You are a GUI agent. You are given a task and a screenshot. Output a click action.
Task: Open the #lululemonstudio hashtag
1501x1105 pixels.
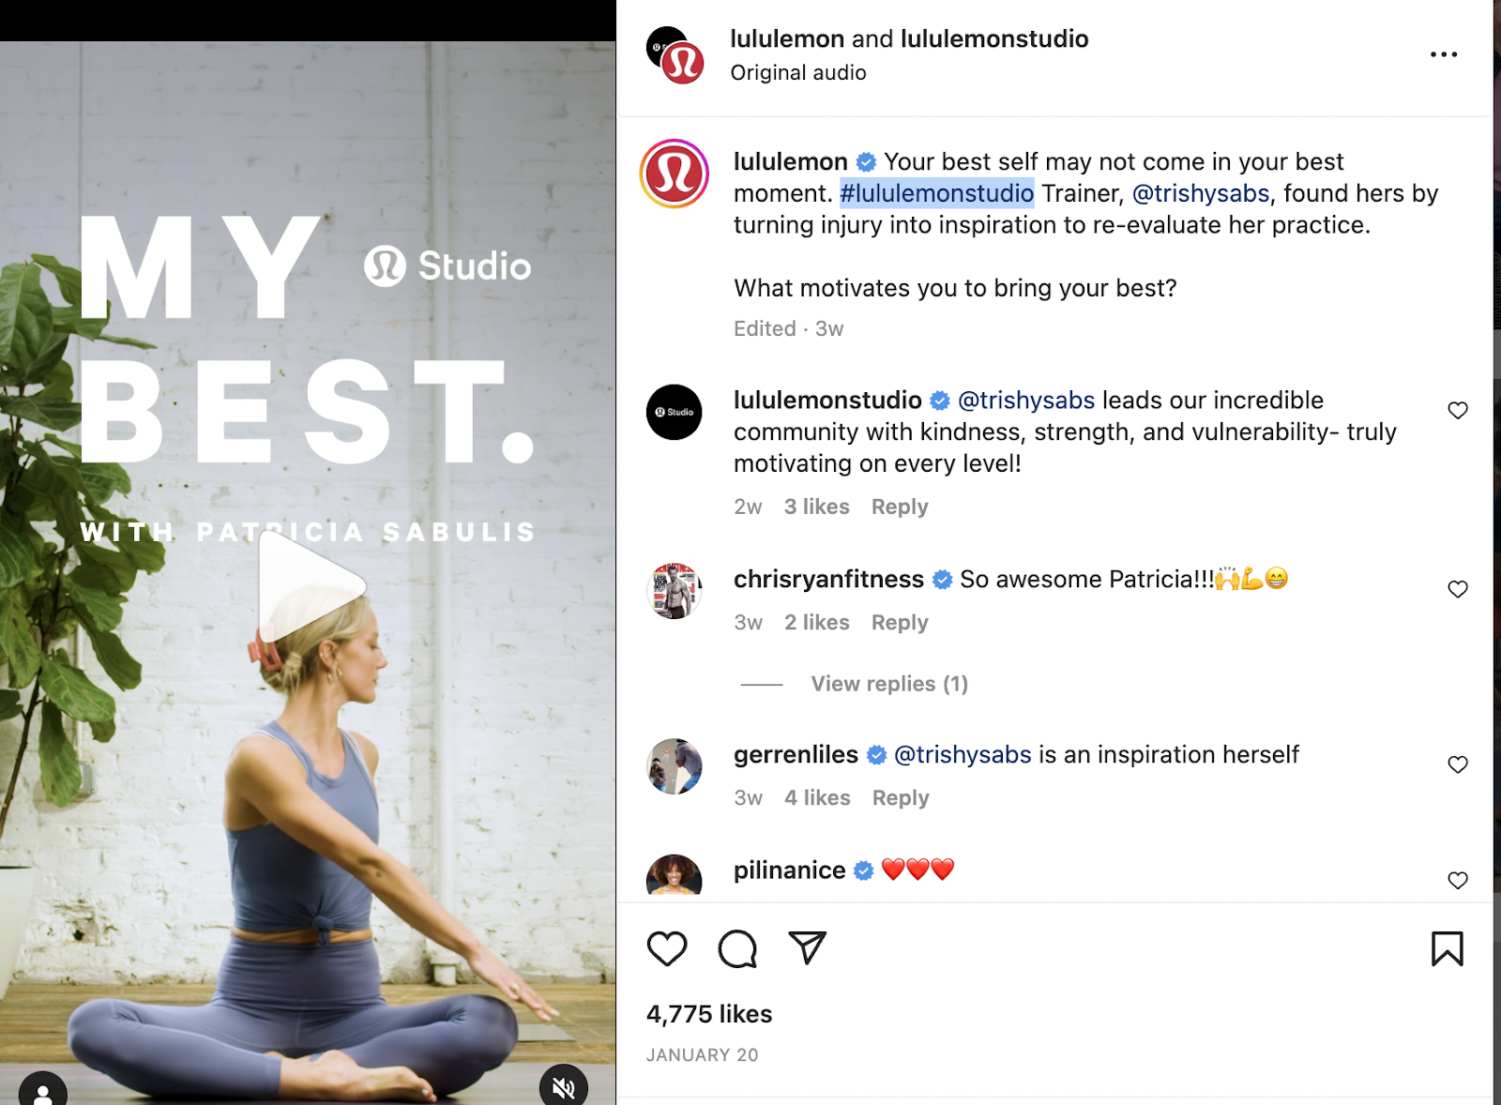[936, 193]
